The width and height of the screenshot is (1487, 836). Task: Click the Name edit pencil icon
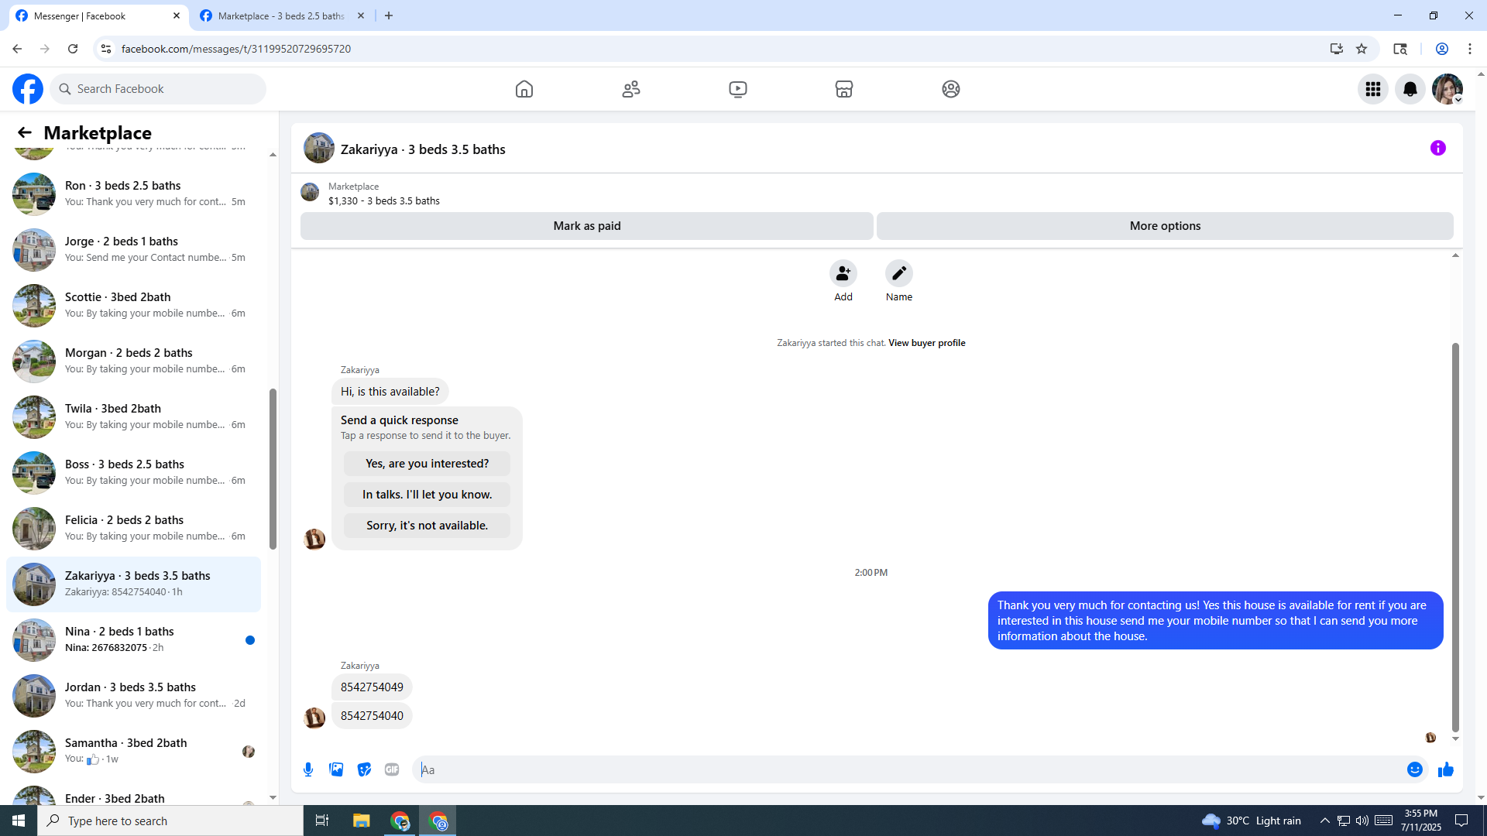(x=899, y=273)
